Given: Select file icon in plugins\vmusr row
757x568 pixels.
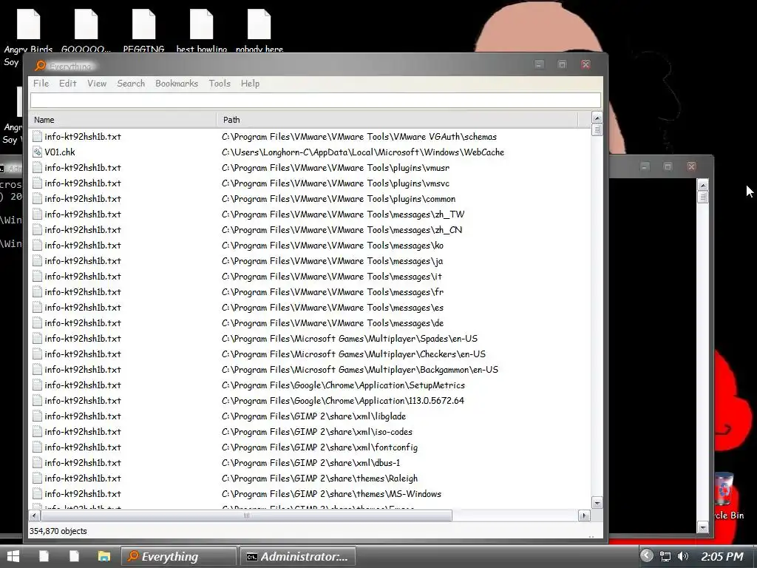Looking at the screenshot, I should [37, 168].
